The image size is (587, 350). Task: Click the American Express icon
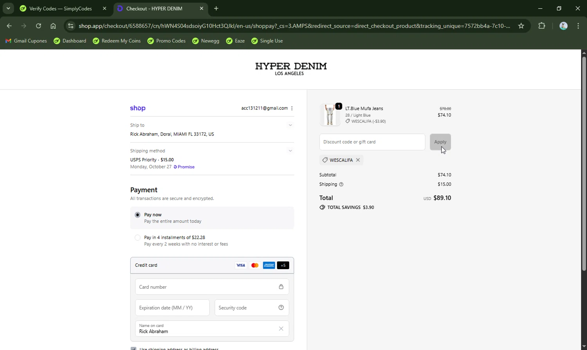269,265
